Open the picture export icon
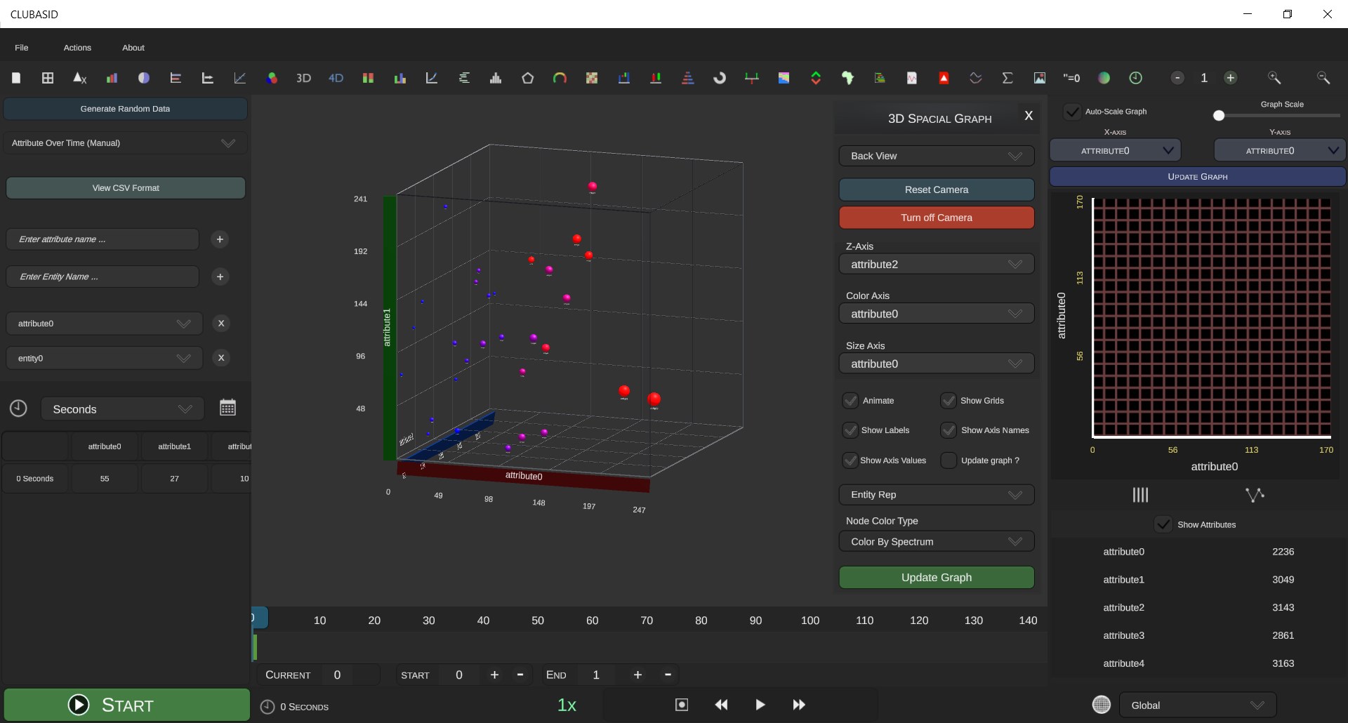 1040,78
